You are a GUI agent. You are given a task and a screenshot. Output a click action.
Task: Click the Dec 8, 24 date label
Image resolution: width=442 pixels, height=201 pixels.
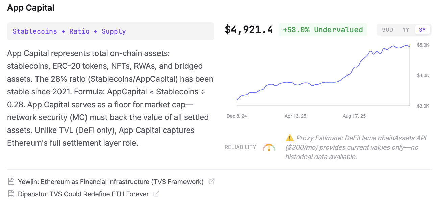pos(237,116)
